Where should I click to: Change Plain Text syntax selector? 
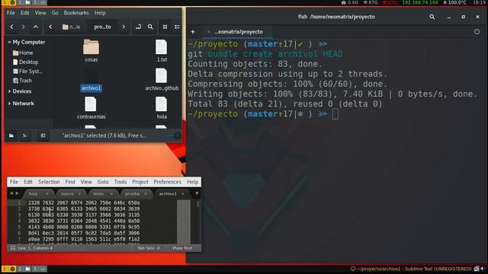coord(183,248)
